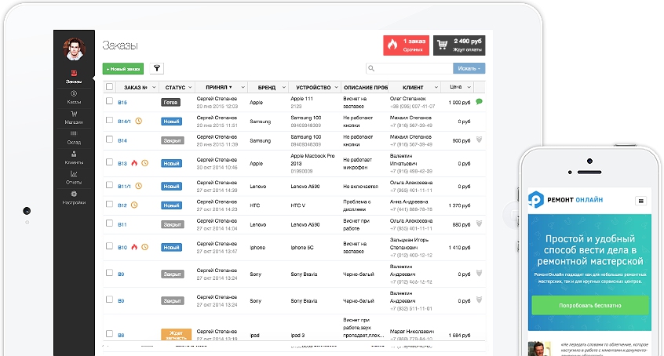This screenshot has height=356, width=664.
Task: Expand the Устройство column dropdown
Action: coord(336,87)
